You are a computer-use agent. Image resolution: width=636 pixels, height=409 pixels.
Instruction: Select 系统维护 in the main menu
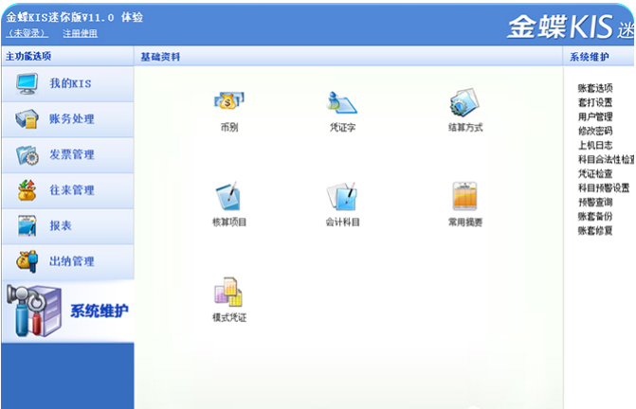point(67,311)
